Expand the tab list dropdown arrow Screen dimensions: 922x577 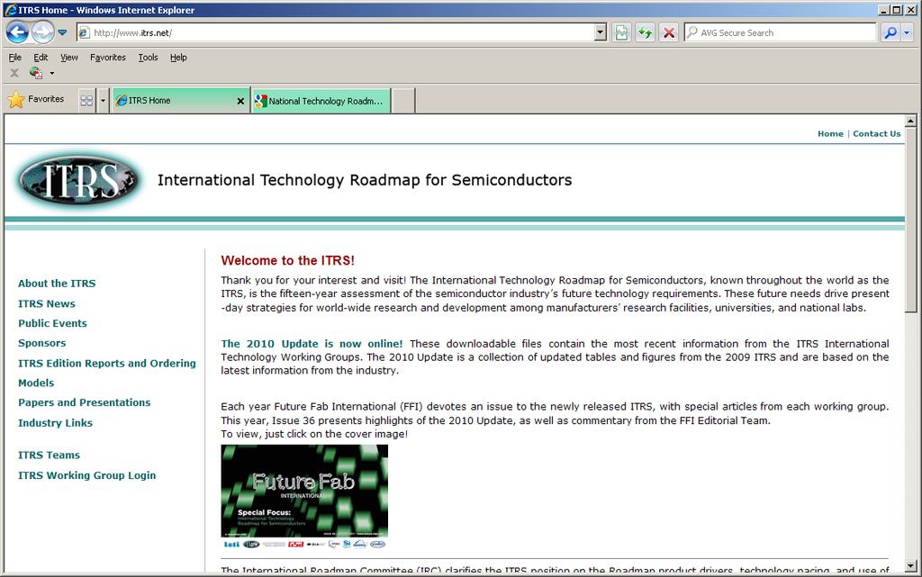point(103,101)
